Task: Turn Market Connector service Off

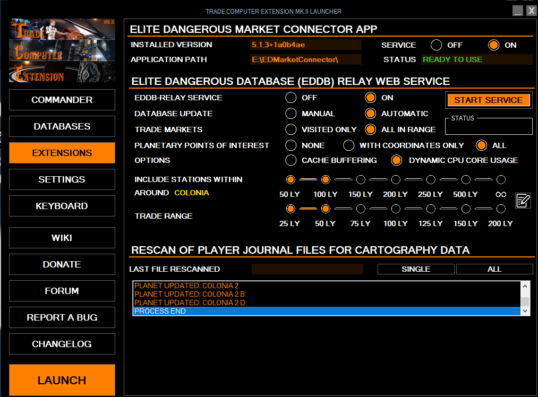Action: [x=436, y=45]
